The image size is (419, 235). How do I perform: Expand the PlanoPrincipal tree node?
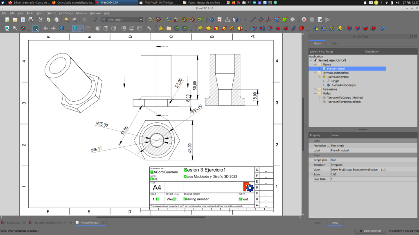[320, 69]
